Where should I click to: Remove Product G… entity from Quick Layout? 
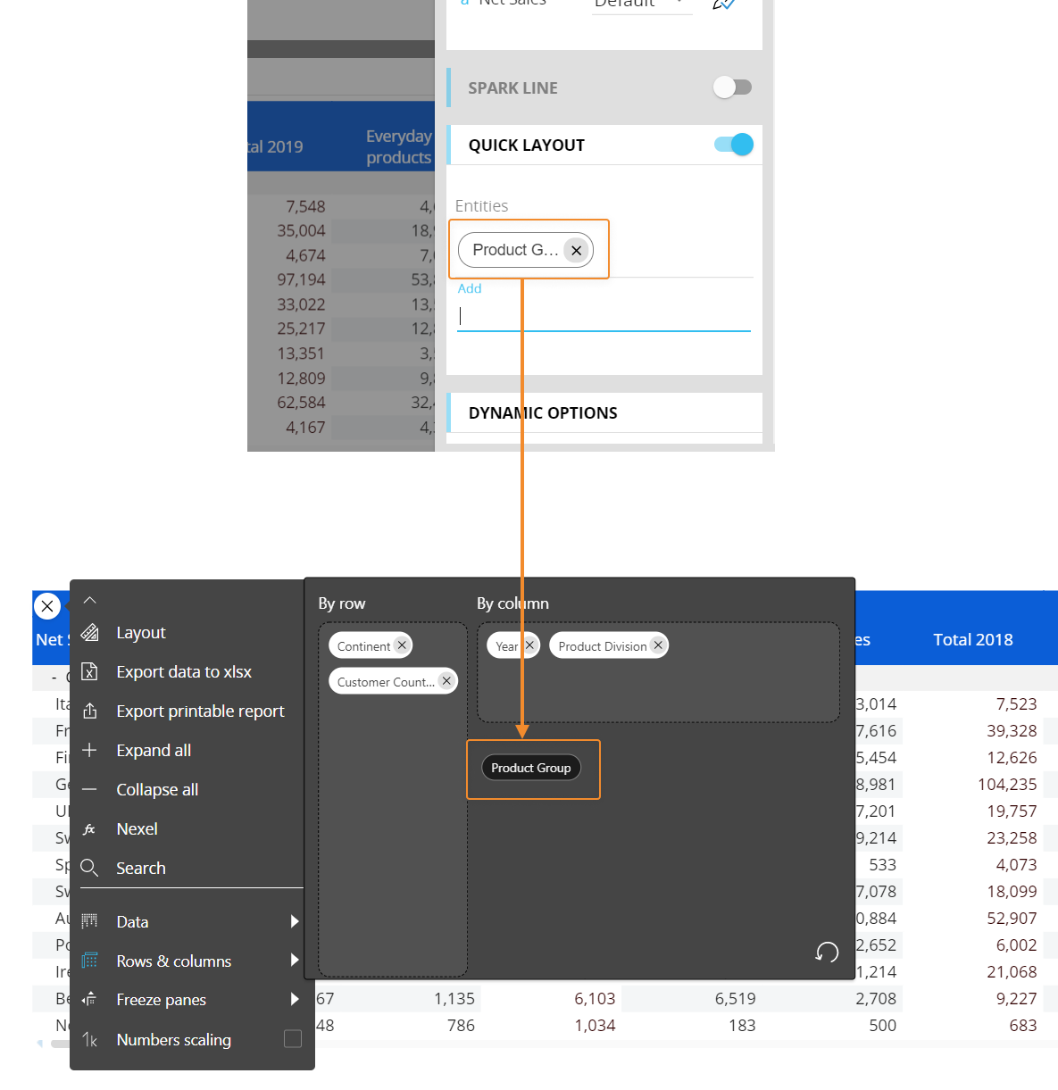point(577,251)
